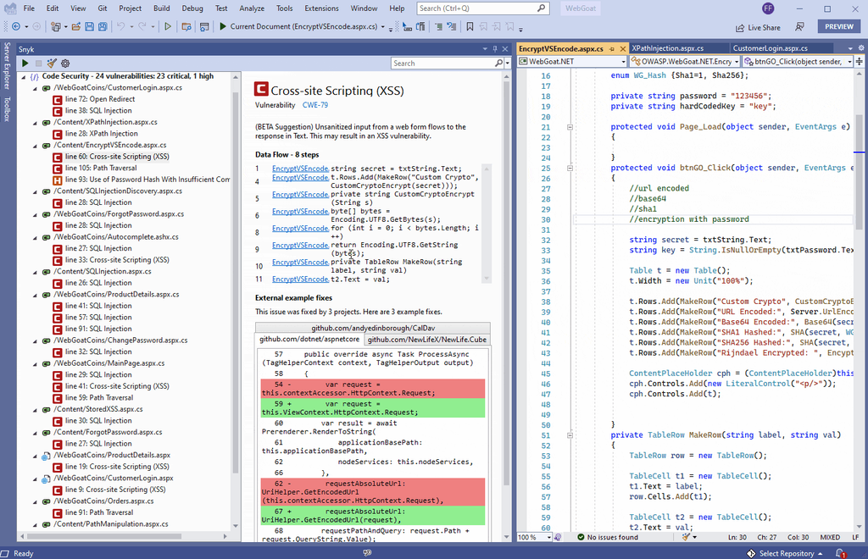
Task: Select line 105: Path Traversal issue
Action: tap(101, 168)
